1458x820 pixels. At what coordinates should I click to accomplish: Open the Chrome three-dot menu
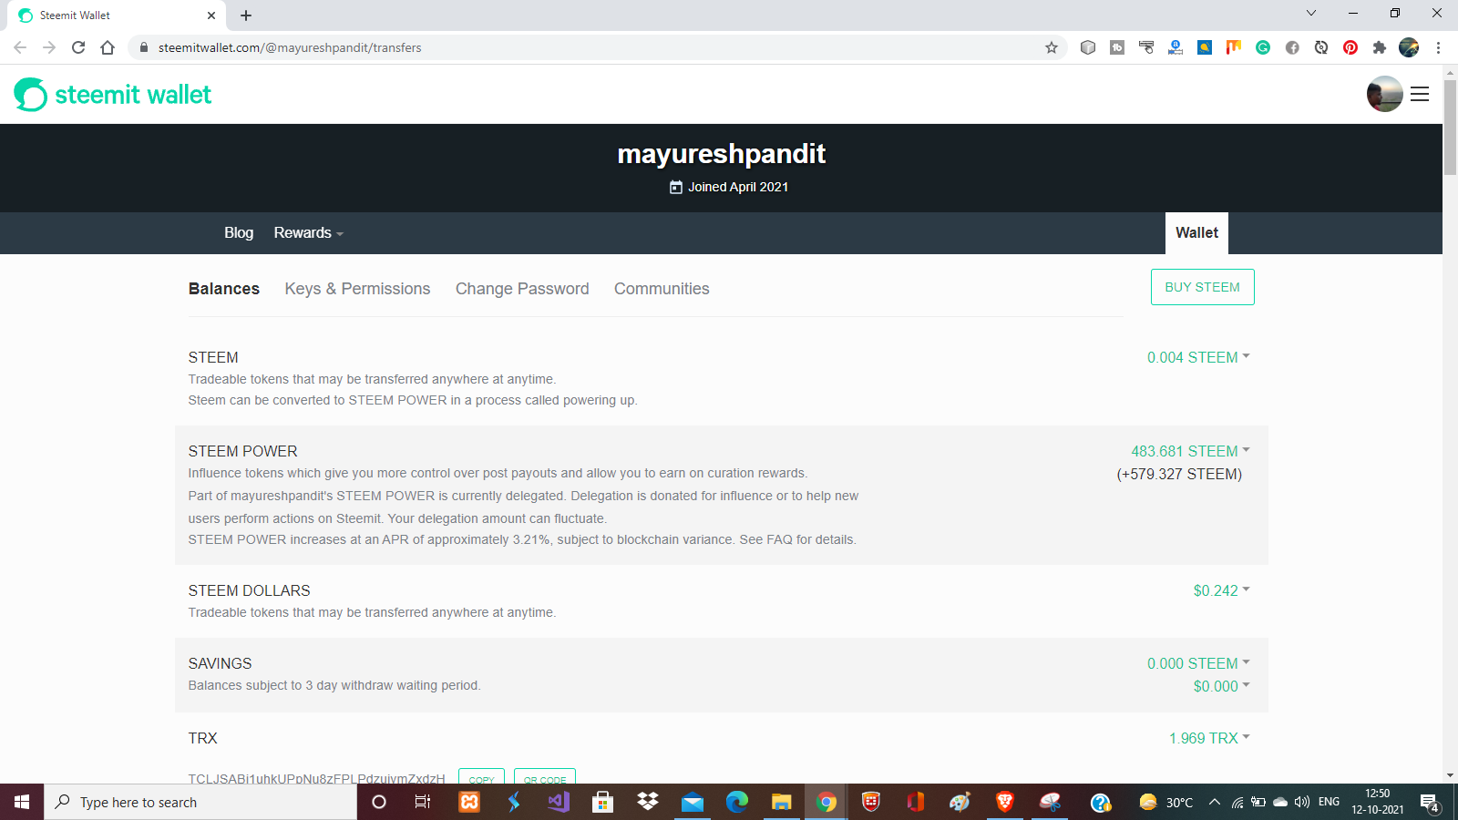(1438, 47)
